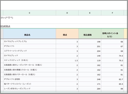Click price cell 119
The image size is (128, 94).
90,60
